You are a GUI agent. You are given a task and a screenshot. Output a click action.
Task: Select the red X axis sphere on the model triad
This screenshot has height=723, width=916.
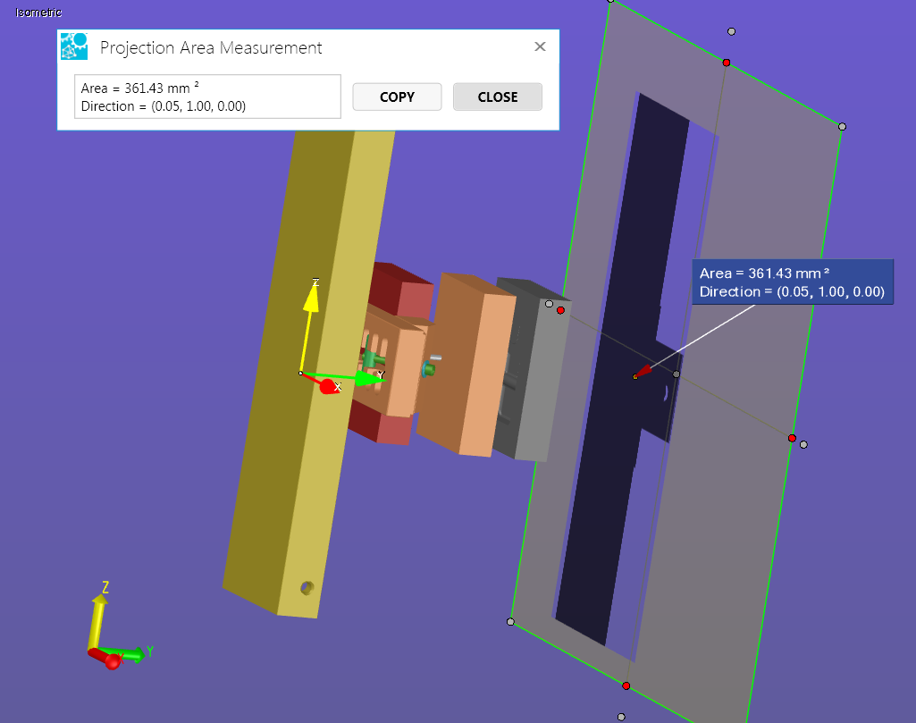[x=327, y=386]
